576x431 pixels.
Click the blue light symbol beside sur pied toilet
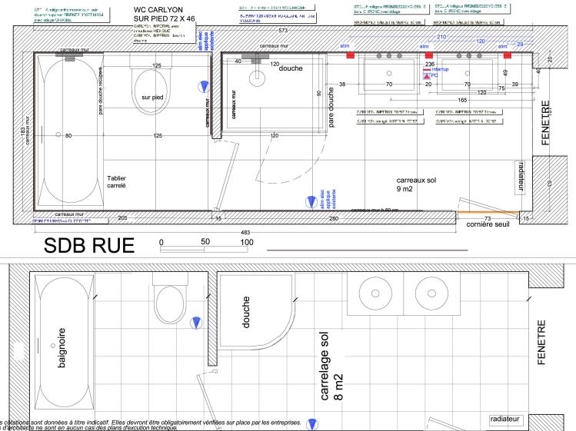click(204, 87)
